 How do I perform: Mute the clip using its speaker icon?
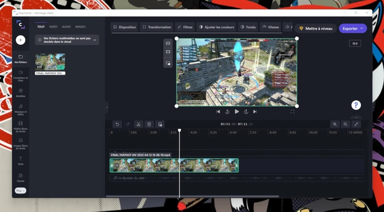click(117, 165)
